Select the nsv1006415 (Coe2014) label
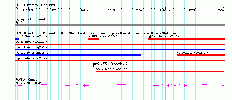Screen dimensions: 232x100 (111, 69)
